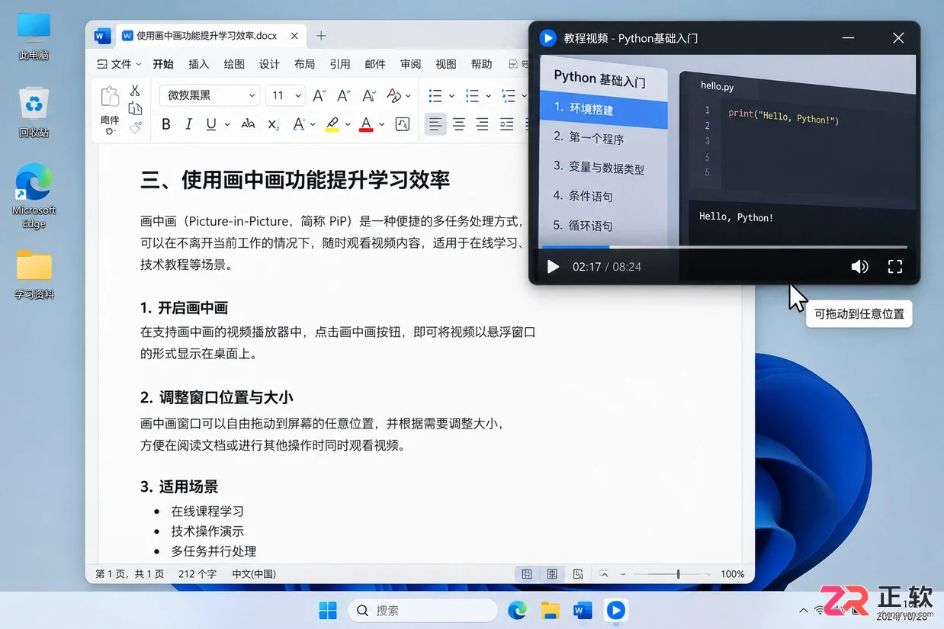The height and width of the screenshot is (629, 944).
Task: Click the Subscript x icon
Action: 273,124
